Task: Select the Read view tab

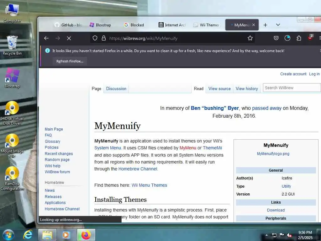Action: coord(198,88)
